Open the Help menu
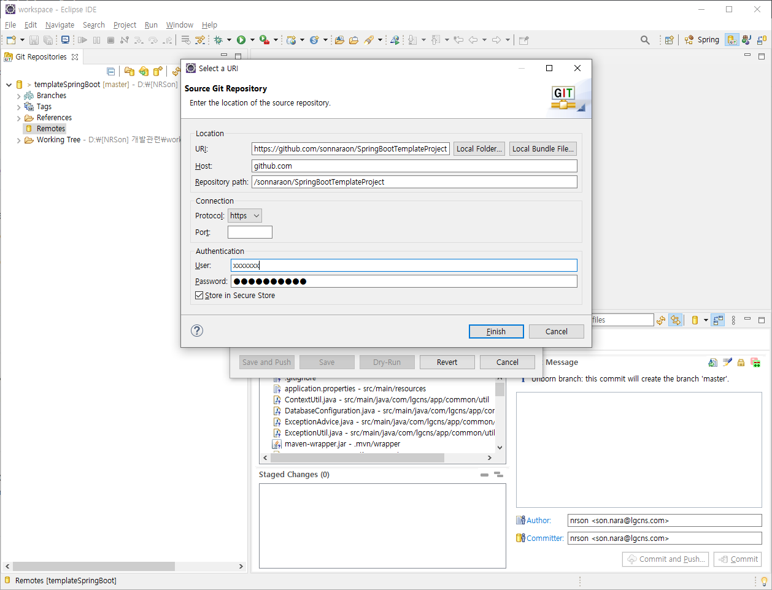Image resolution: width=772 pixels, height=590 pixels. (209, 25)
